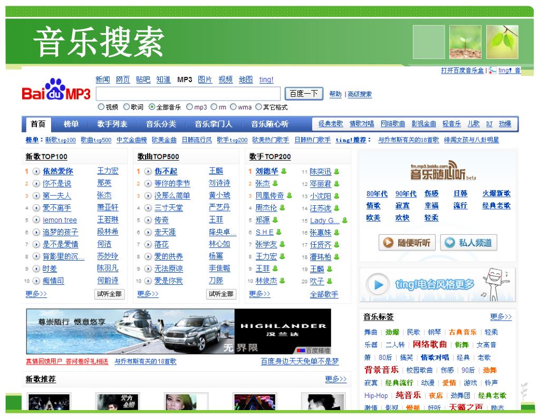540x418 pixels.
Task: Play the song 伤不起
Action: pyautogui.click(x=148, y=171)
